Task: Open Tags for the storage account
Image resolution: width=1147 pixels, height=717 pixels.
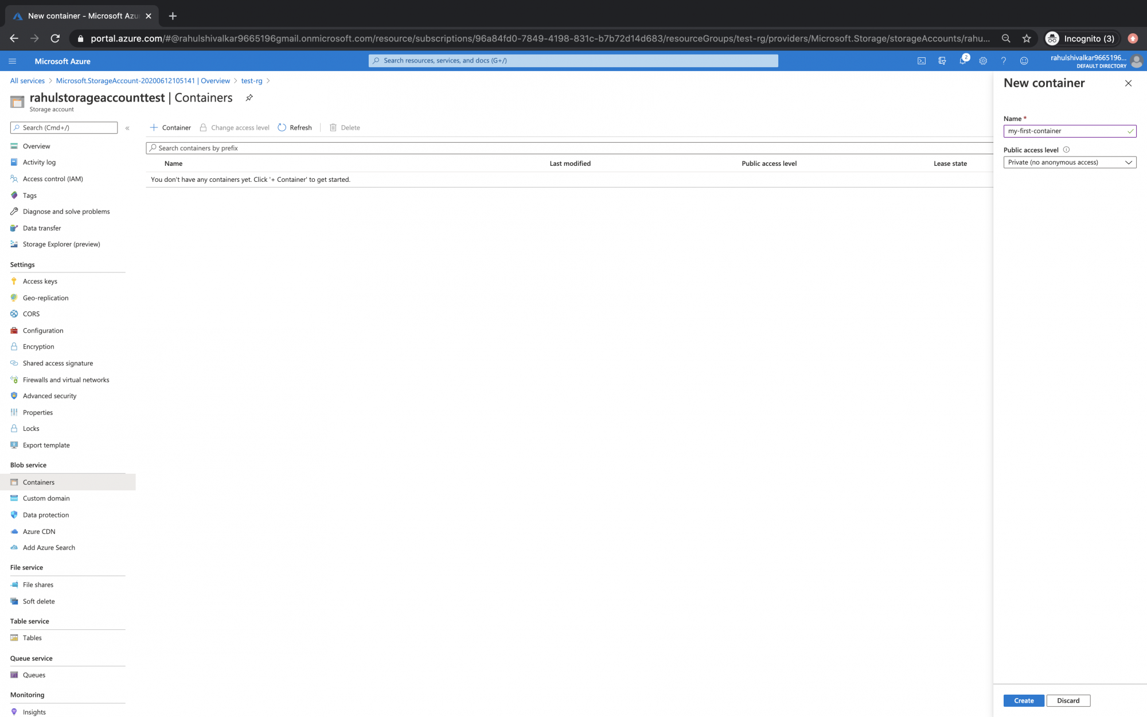Action: tap(29, 195)
